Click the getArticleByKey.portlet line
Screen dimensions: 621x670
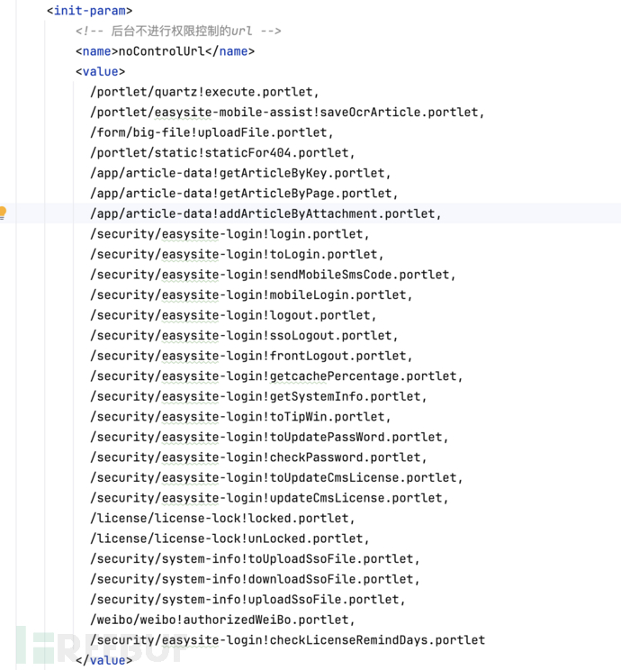(x=240, y=173)
